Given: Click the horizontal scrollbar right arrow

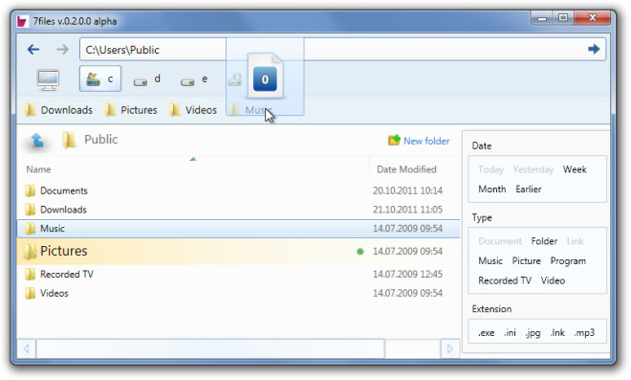Looking at the screenshot, I should pyautogui.click(x=450, y=348).
